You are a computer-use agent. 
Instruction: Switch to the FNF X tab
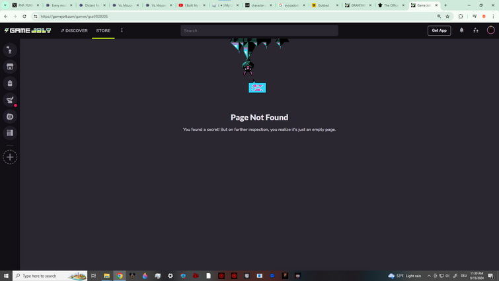coord(26,5)
